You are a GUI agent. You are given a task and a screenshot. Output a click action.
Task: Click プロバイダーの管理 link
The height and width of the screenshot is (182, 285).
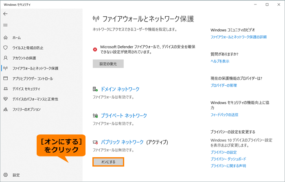click(x=224, y=85)
